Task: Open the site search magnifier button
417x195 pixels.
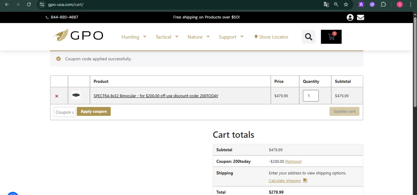Action: tap(309, 37)
